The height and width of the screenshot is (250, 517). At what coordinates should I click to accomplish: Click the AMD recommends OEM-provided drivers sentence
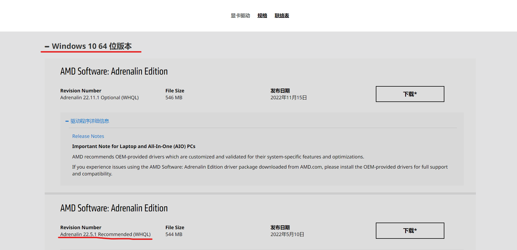click(x=218, y=157)
